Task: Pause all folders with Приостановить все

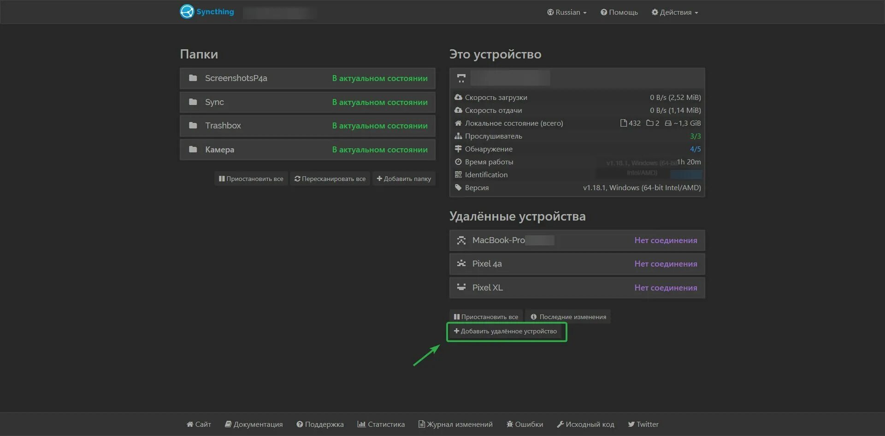Action: point(251,179)
